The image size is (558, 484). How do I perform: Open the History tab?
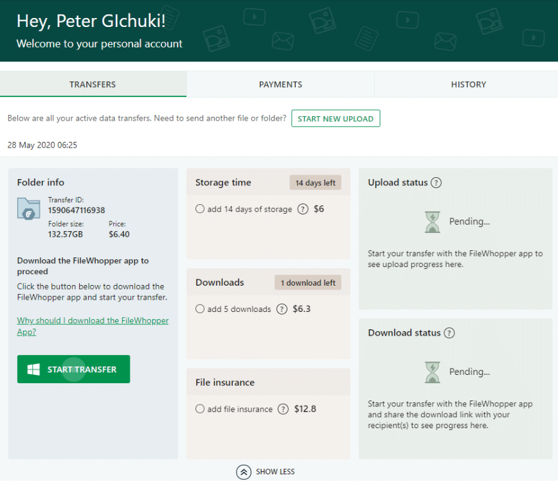(x=468, y=84)
